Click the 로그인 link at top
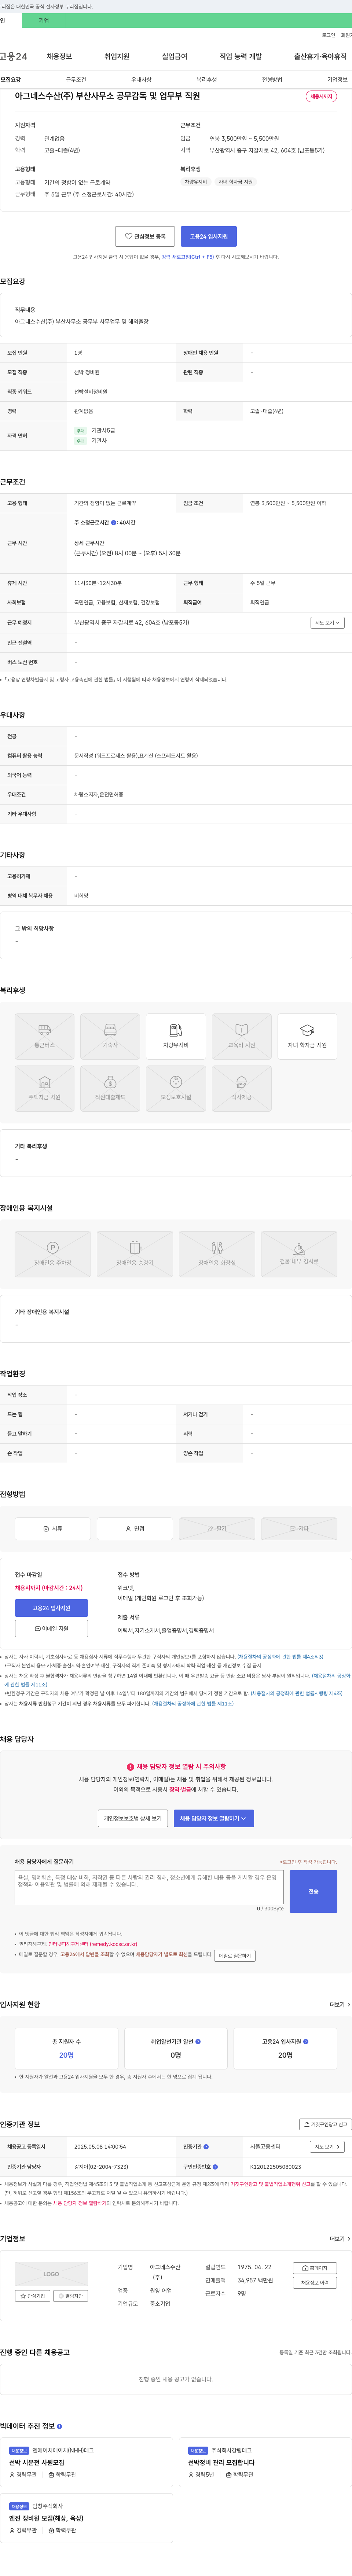352x2576 pixels. [328, 35]
